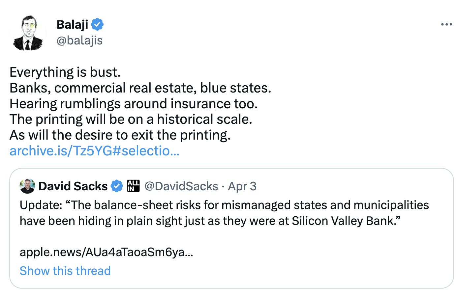Open the three-dot more options menu
The width and height of the screenshot is (457, 295).
tap(446, 24)
